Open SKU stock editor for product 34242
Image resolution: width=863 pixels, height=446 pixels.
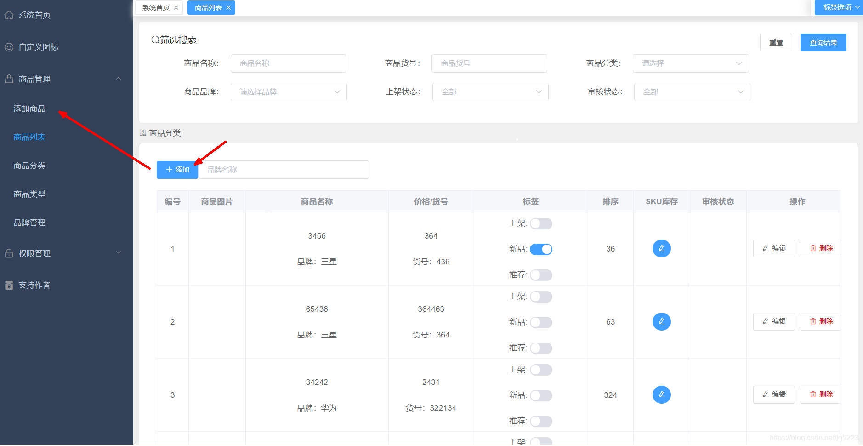tap(661, 395)
